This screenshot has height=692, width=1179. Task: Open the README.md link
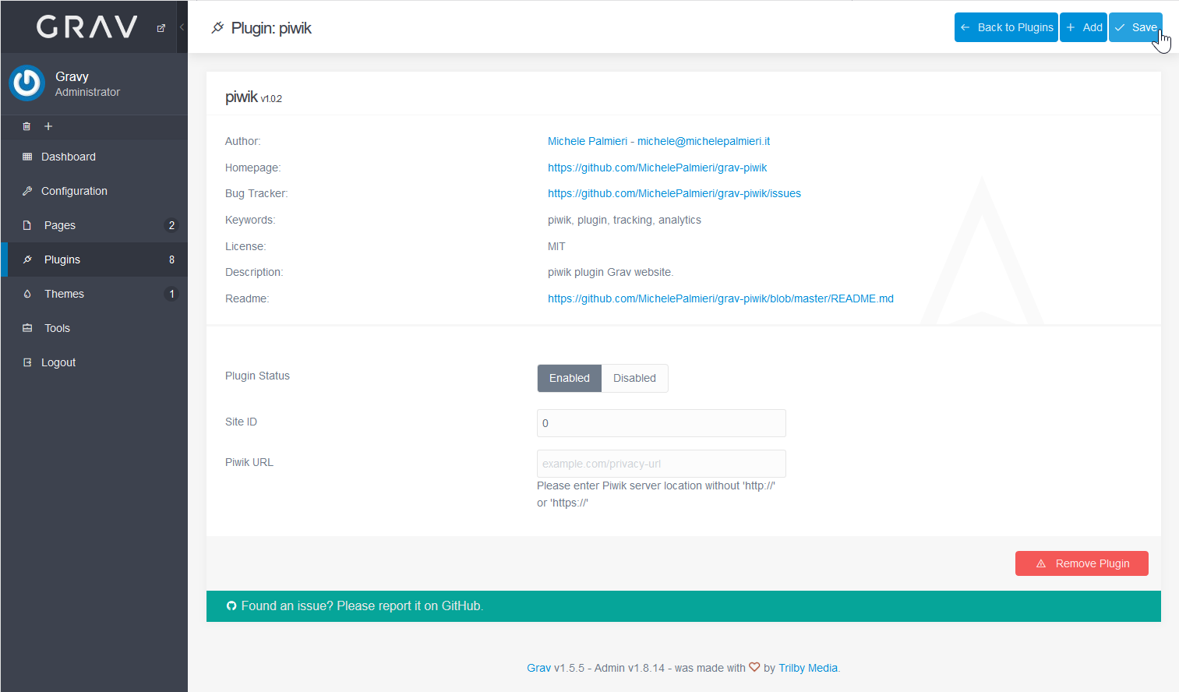click(x=721, y=298)
